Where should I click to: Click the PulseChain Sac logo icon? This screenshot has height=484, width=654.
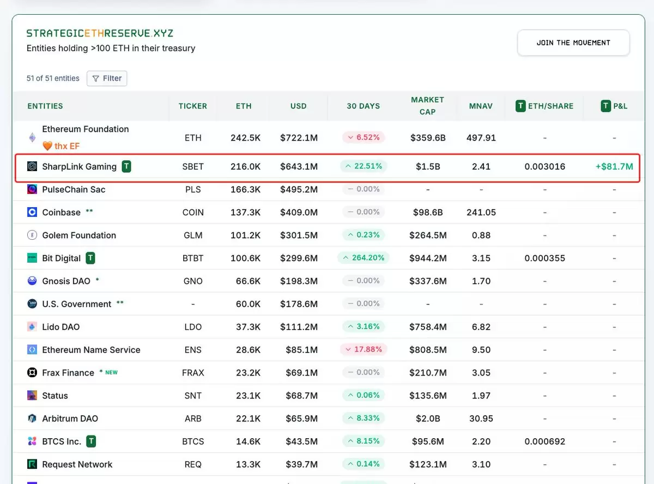(x=32, y=189)
